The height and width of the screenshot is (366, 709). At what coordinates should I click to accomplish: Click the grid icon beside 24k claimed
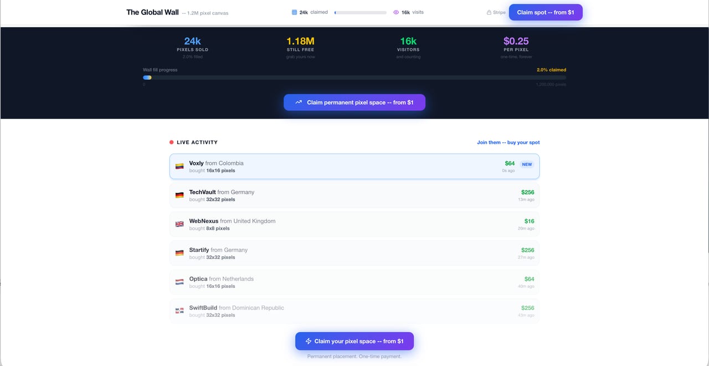(295, 12)
